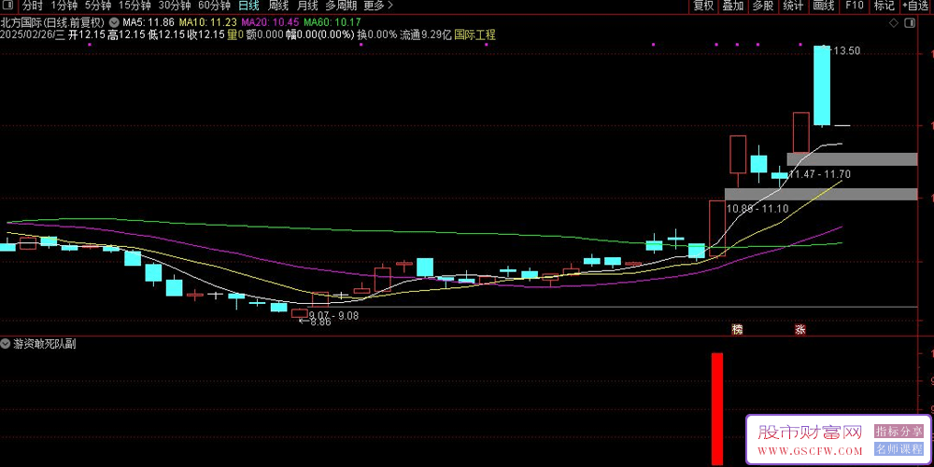The height and width of the screenshot is (467, 934).
Task: Select the 60分钟 period tab
Action: coord(214,6)
